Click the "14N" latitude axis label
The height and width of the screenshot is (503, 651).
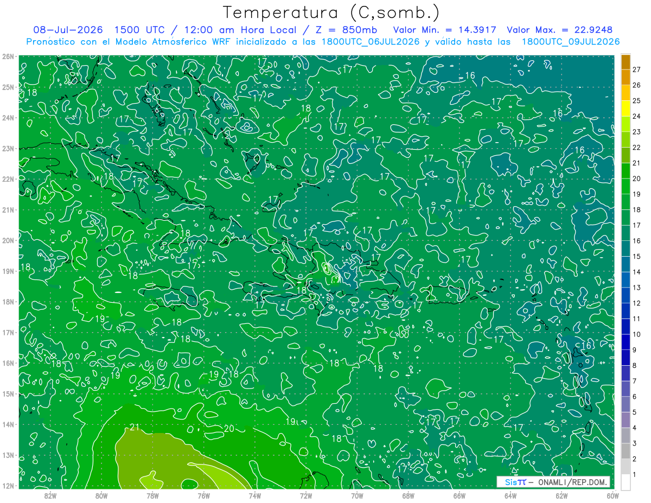8,424
